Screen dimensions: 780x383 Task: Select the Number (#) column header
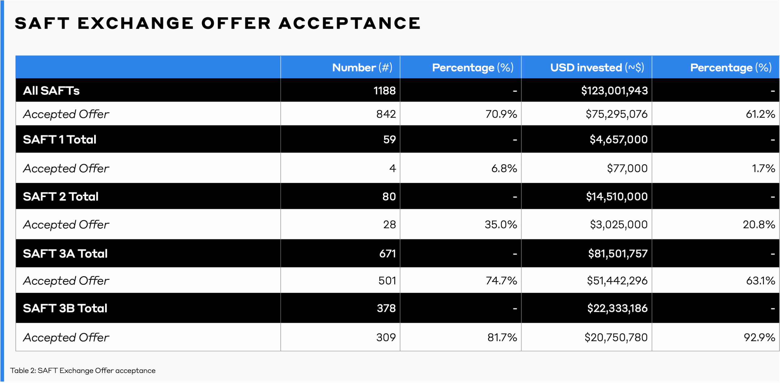click(x=362, y=68)
